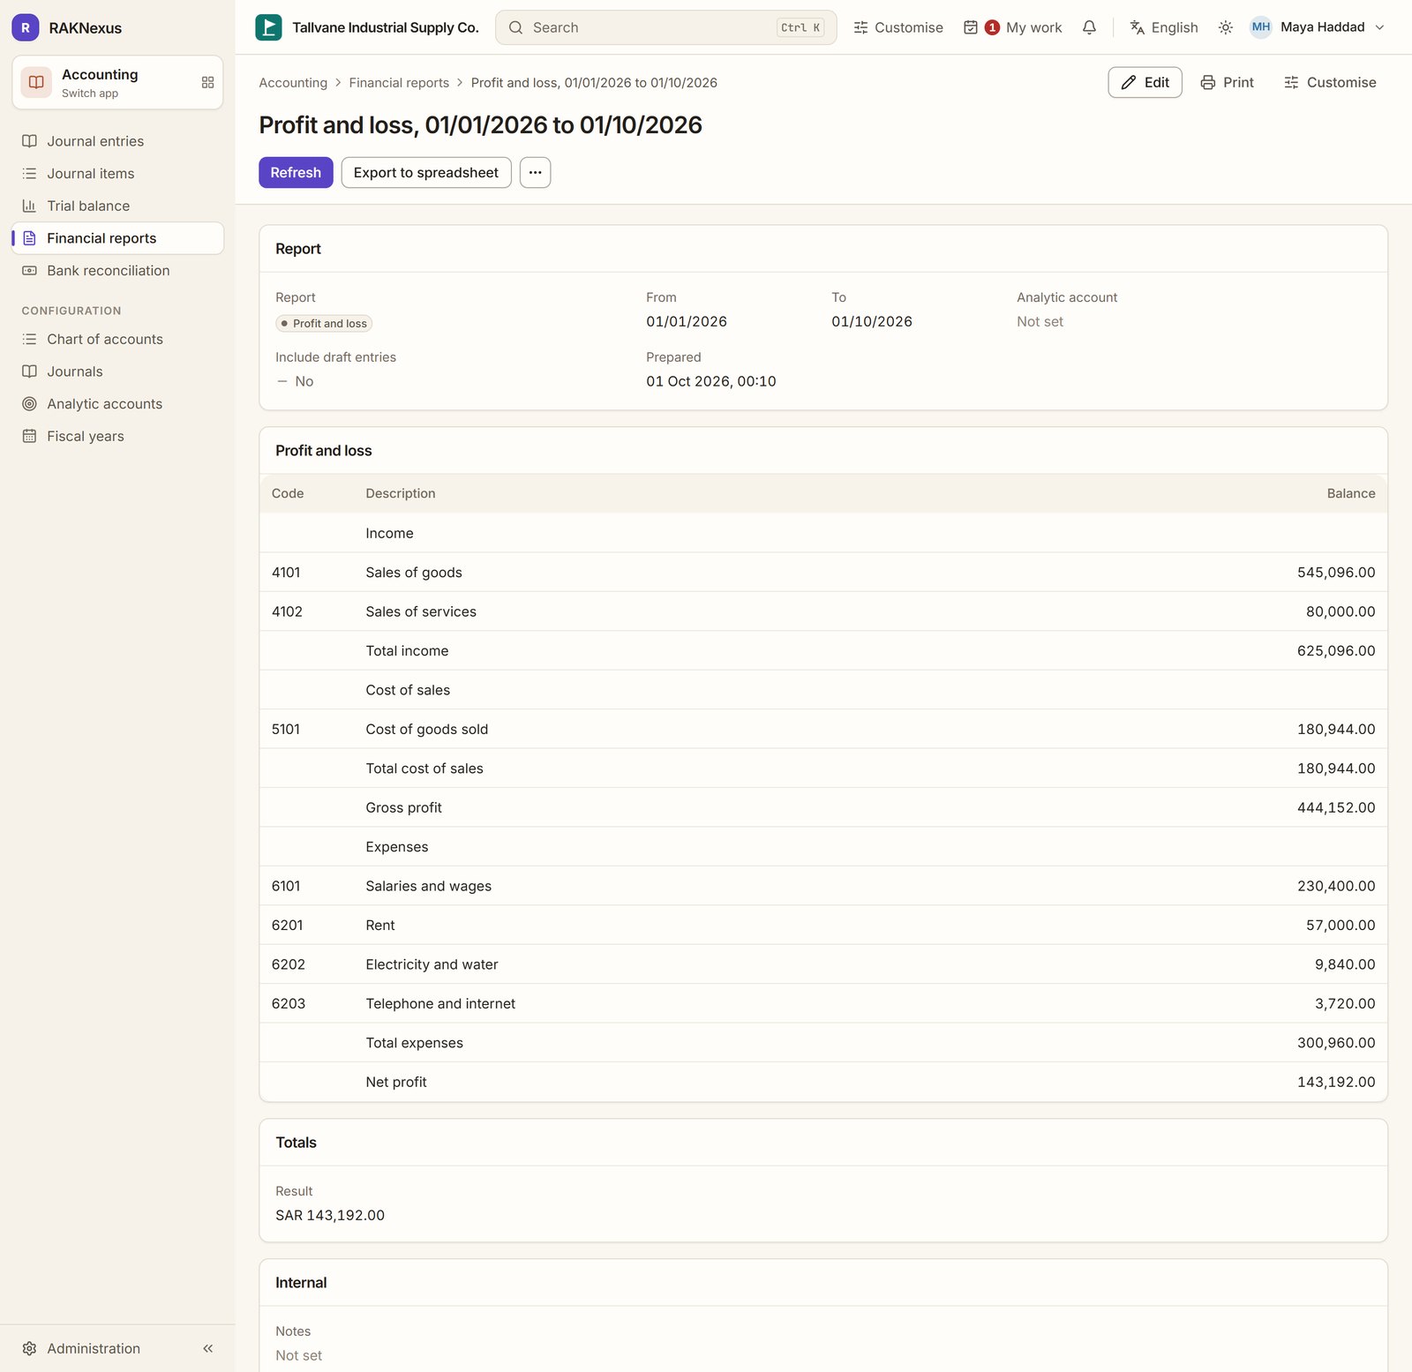1412x1372 pixels.
Task: Click the Sales of goods balance 545,096.00
Action: click(x=1336, y=573)
